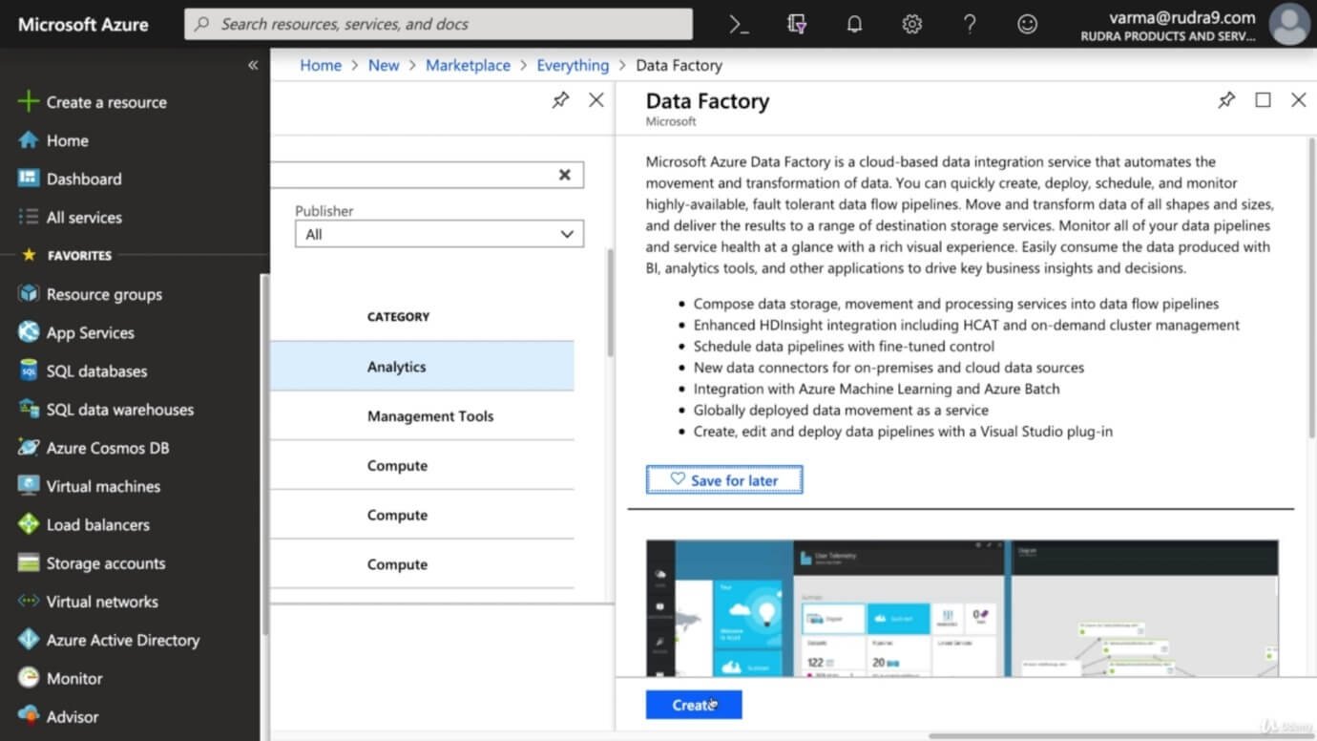This screenshot has height=741, width=1317.
Task: Pin the Data Factory blade to the dashboard
Action: tap(1226, 100)
